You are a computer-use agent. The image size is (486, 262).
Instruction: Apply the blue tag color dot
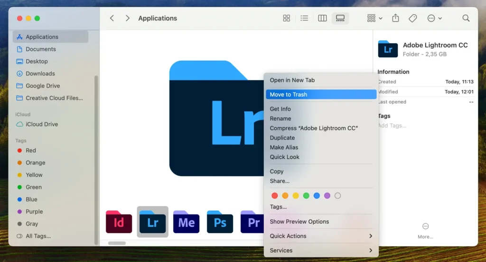[317, 196]
